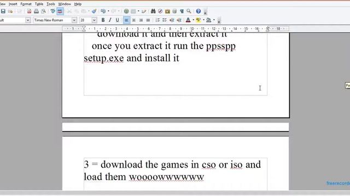Open the Window menu

pos(65,4)
